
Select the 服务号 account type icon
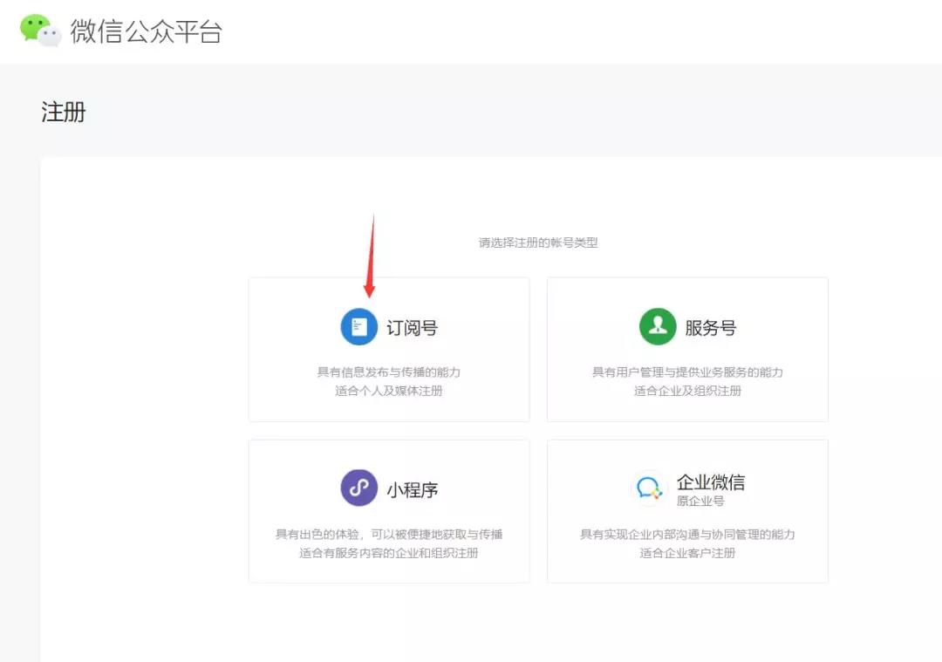point(656,326)
